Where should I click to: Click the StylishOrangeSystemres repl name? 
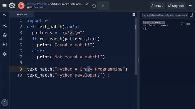point(68,4)
